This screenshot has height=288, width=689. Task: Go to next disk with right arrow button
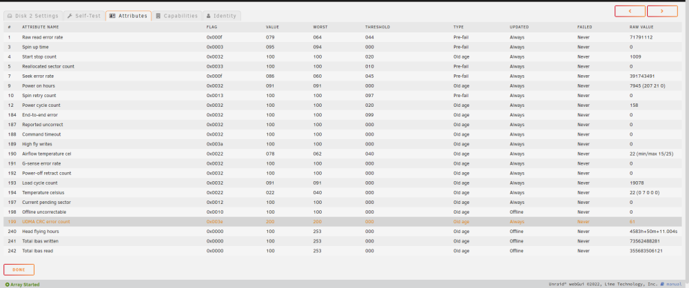661,12
